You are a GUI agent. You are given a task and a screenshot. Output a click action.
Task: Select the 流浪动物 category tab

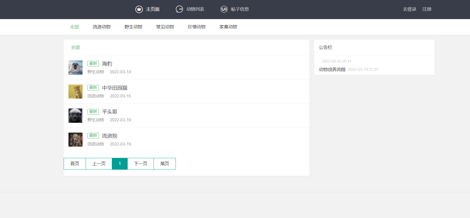tap(102, 27)
